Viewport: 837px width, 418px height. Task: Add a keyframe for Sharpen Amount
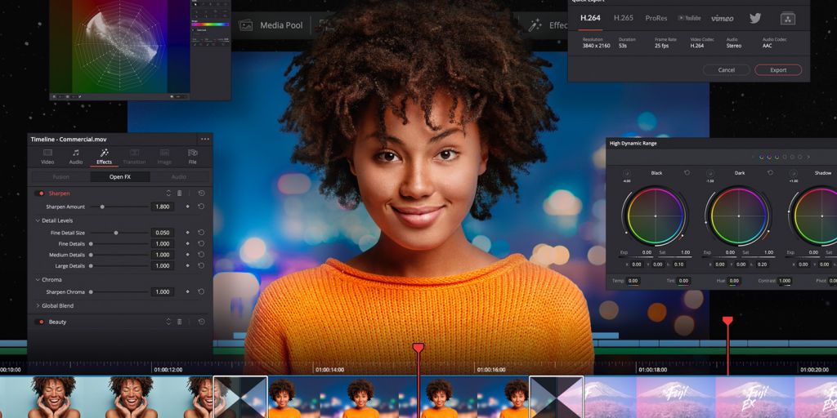(x=187, y=207)
